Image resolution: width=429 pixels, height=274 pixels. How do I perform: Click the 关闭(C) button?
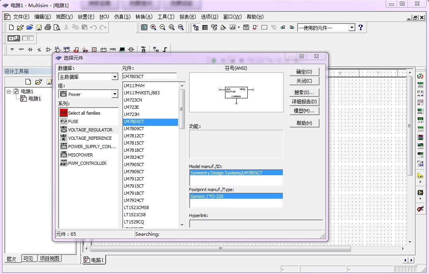[x=304, y=81]
